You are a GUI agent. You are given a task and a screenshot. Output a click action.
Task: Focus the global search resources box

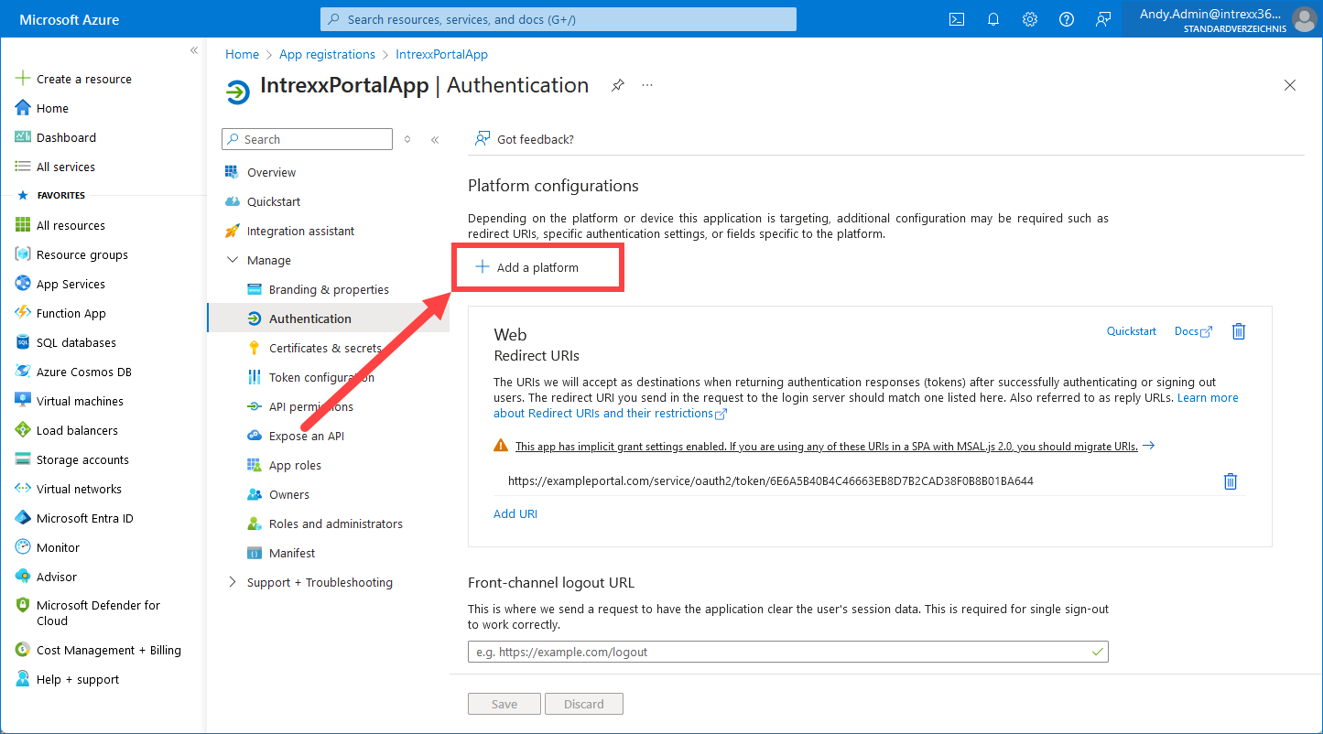pyautogui.click(x=558, y=19)
